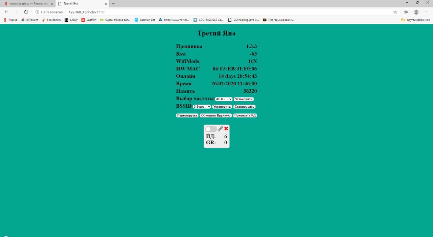Open the BSSID '3 Этаж' dropdown
This screenshot has width=433, height=237.
point(202,107)
